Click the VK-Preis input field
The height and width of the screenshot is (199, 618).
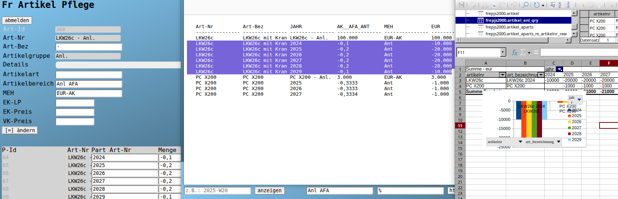point(75,121)
